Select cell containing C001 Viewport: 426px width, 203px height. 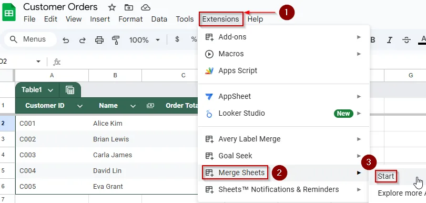[x=52, y=124]
